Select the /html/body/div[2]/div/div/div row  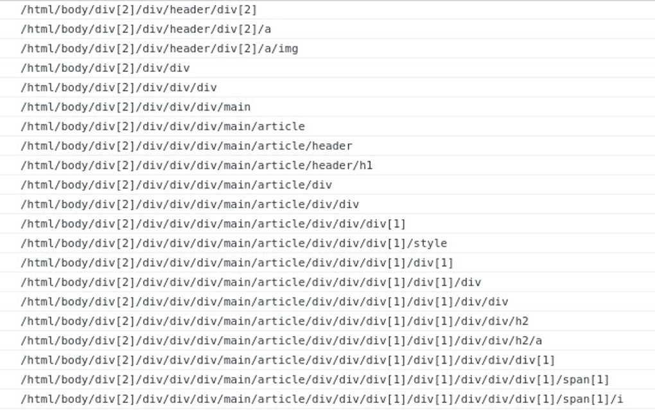327,87
